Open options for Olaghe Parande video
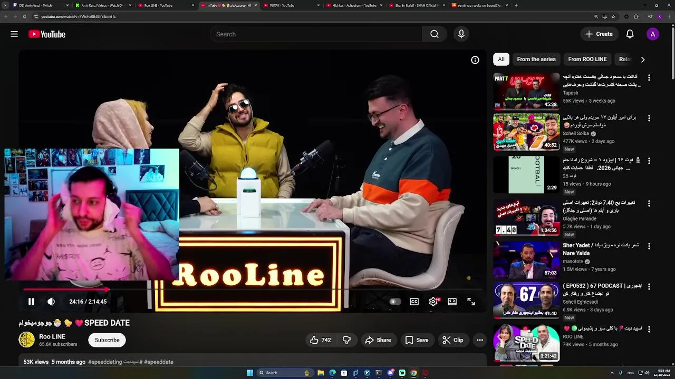675x379 pixels. tap(649, 204)
